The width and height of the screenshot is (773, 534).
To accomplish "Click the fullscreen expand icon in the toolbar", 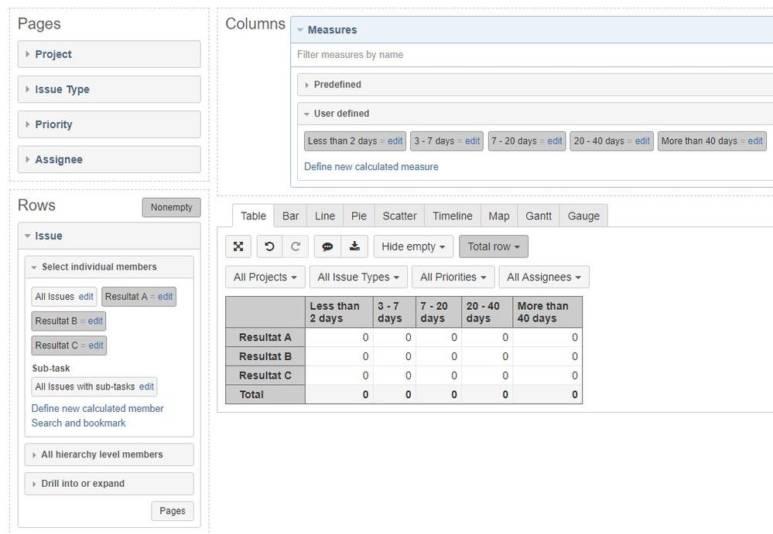I will 238,247.
